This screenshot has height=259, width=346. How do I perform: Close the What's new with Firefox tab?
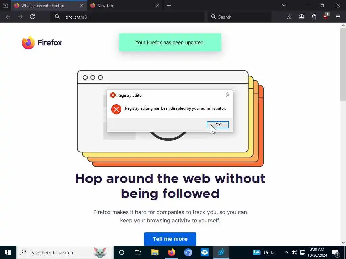(x=82, y=5)
